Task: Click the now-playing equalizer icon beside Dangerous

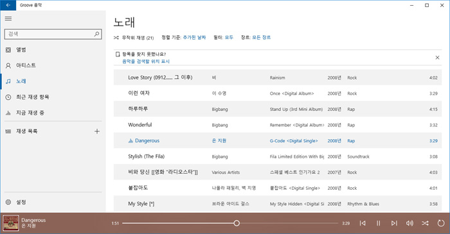Action: pyautogui.click(x=130, y=141)
